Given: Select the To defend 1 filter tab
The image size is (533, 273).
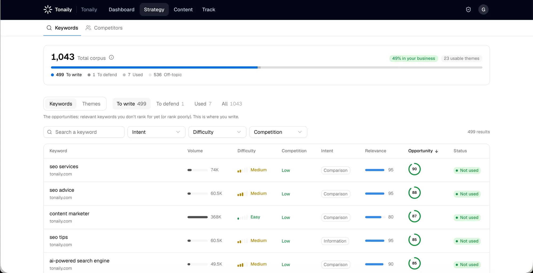Looking at the screenshot, I should pyautogui.click(x=170, y=104).
